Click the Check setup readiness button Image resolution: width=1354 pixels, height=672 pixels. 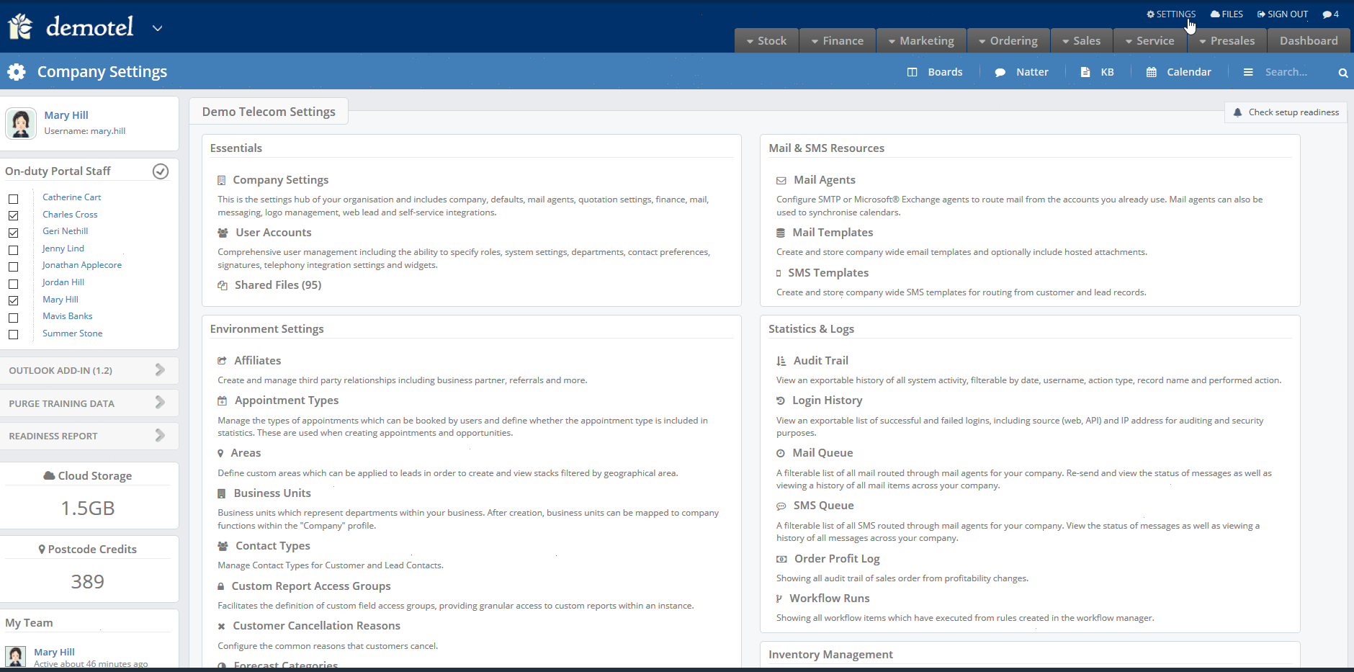click(x=1286, y=112)
